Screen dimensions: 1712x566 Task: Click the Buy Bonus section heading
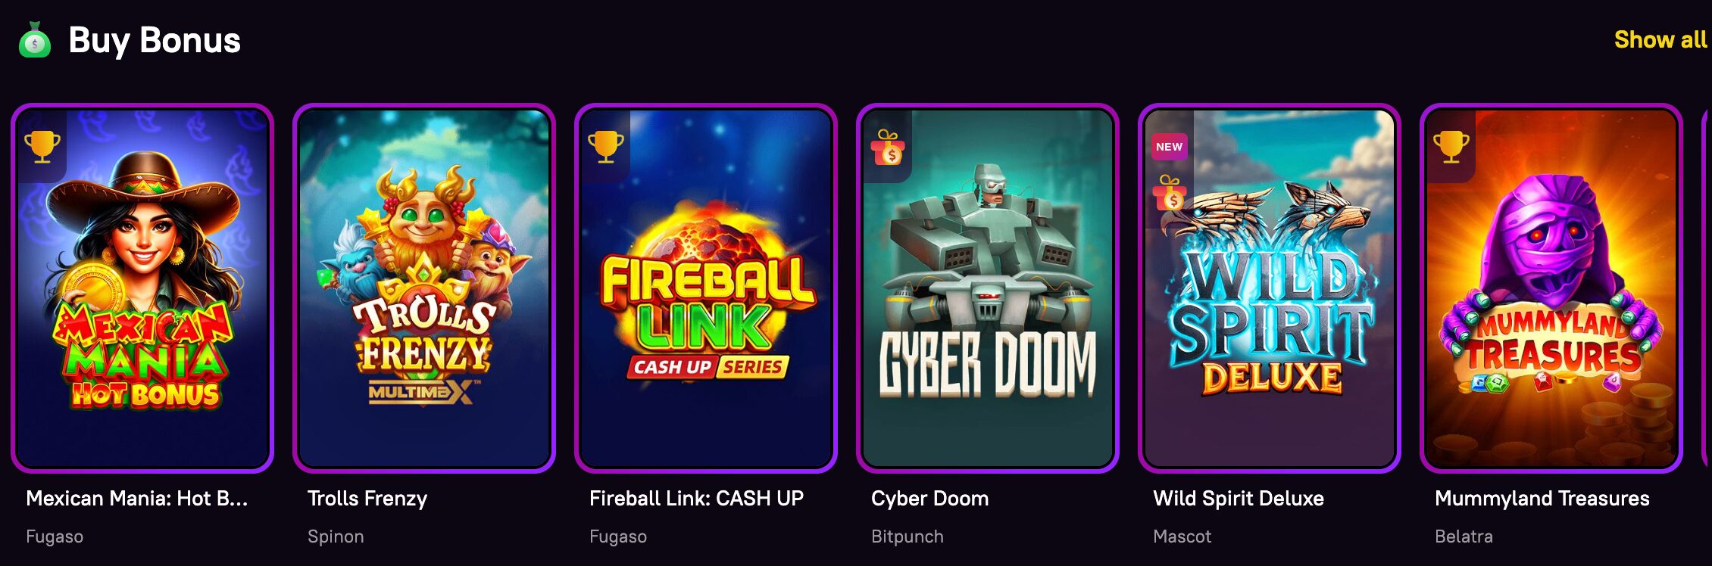(155, 41)
